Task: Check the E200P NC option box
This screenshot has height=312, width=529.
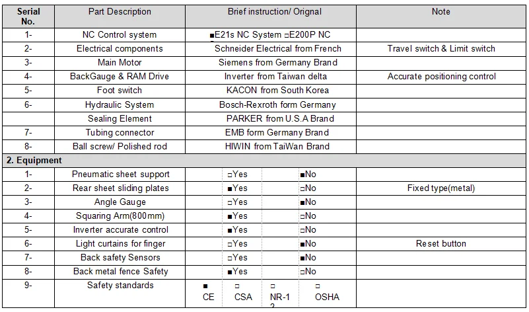Action: pos(287,35)
